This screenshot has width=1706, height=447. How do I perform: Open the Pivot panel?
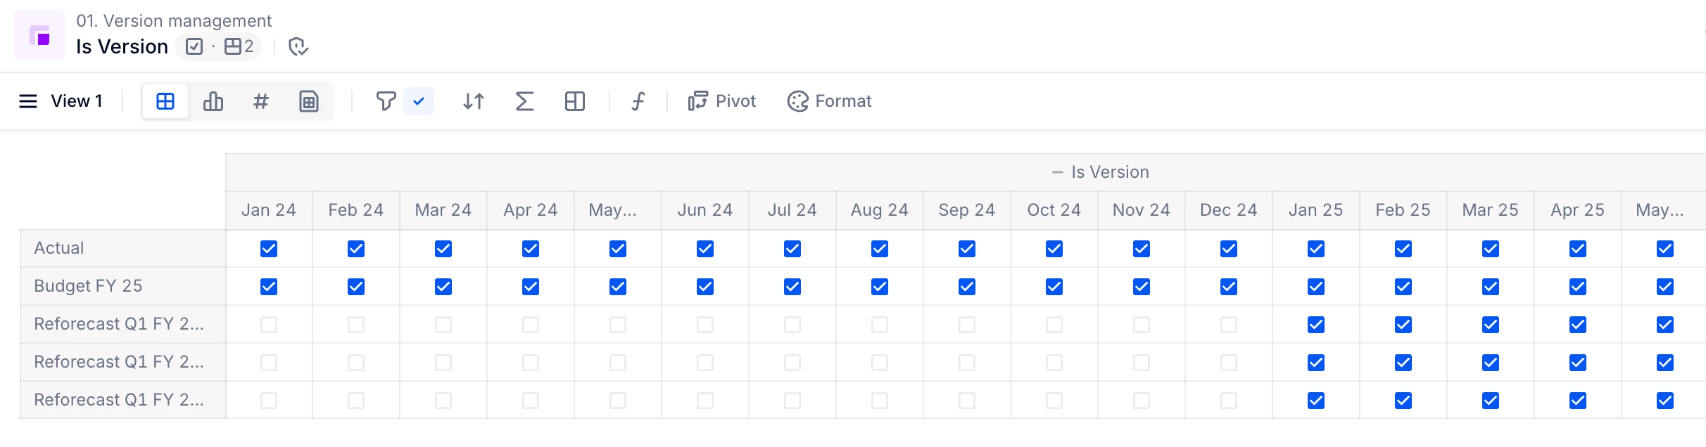pos(722,101)
